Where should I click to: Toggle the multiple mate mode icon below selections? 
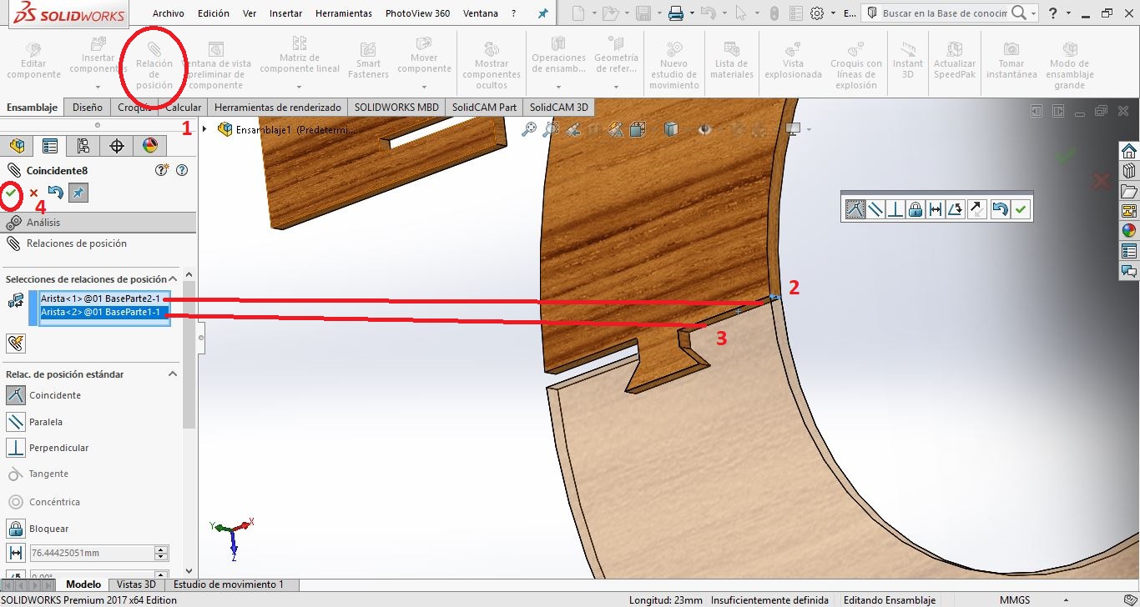click(15, 343)
